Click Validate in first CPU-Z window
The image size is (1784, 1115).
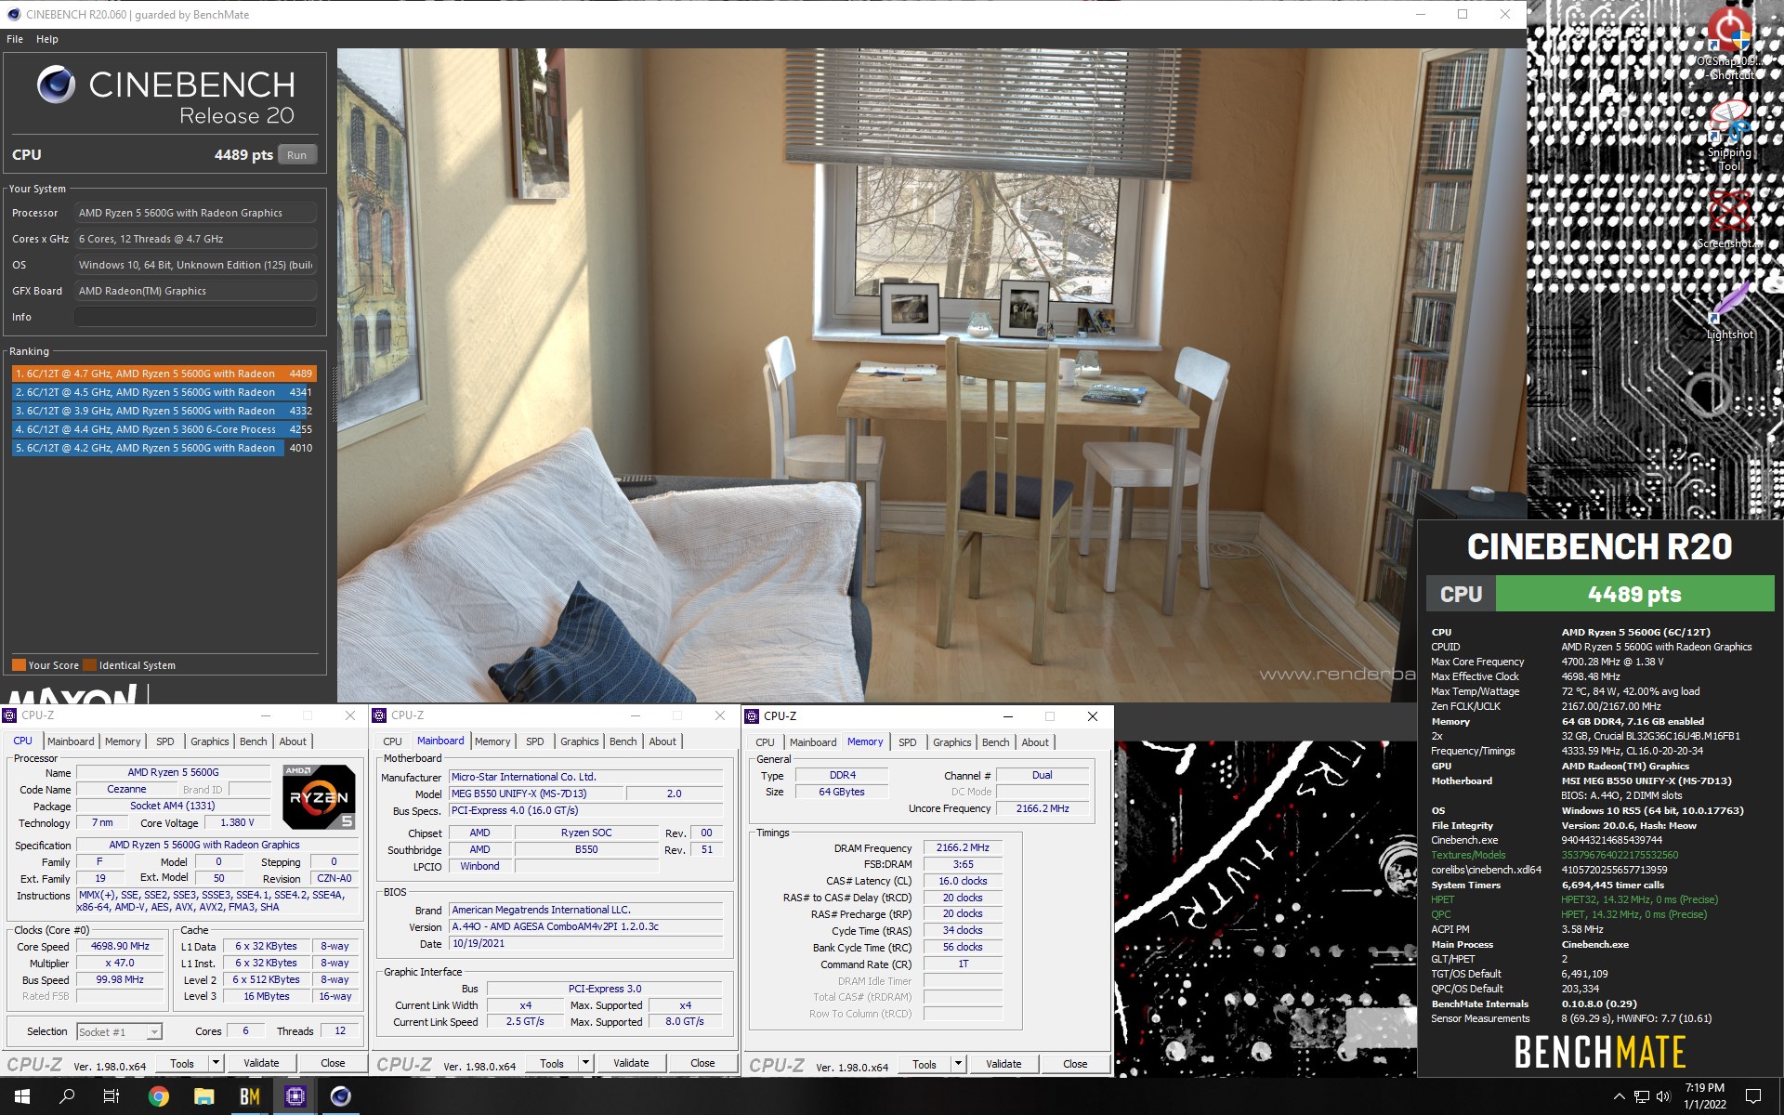tap(261, 1063)
